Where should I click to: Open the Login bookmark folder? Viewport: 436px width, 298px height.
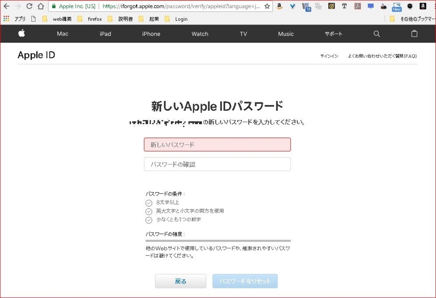click(176, 19)
